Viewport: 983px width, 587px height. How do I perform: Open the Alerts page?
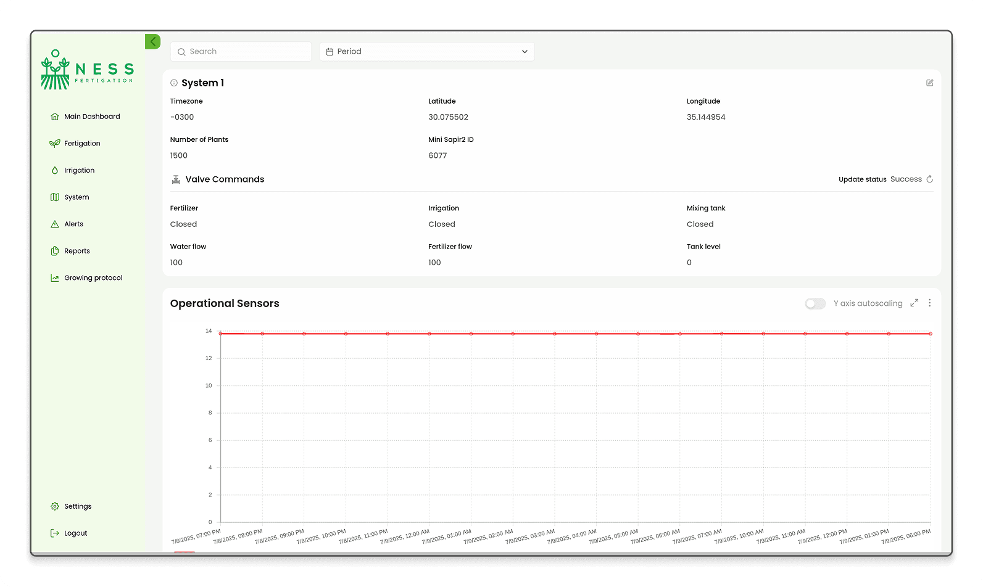coord(73,224)
